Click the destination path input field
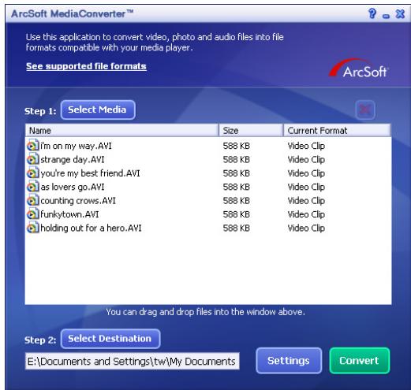Viewport: 411px width, 390px height. pyautogui.click(x=133, y=361)
